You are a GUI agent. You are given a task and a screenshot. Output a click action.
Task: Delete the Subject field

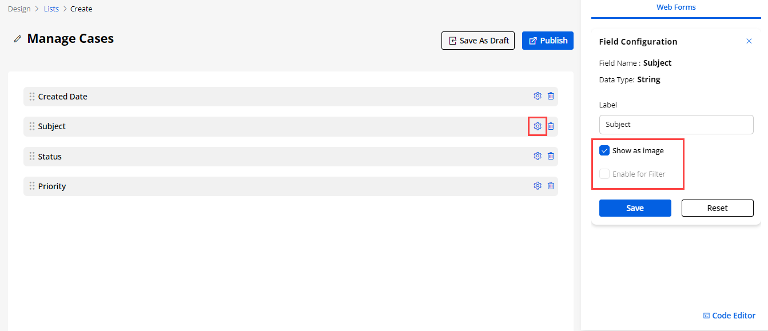point(551,126)
